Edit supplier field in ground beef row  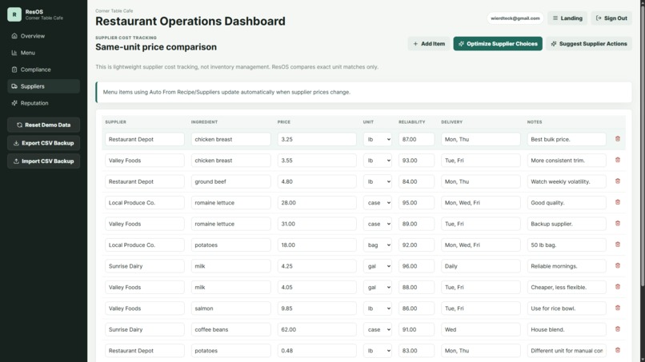point(144,181)
